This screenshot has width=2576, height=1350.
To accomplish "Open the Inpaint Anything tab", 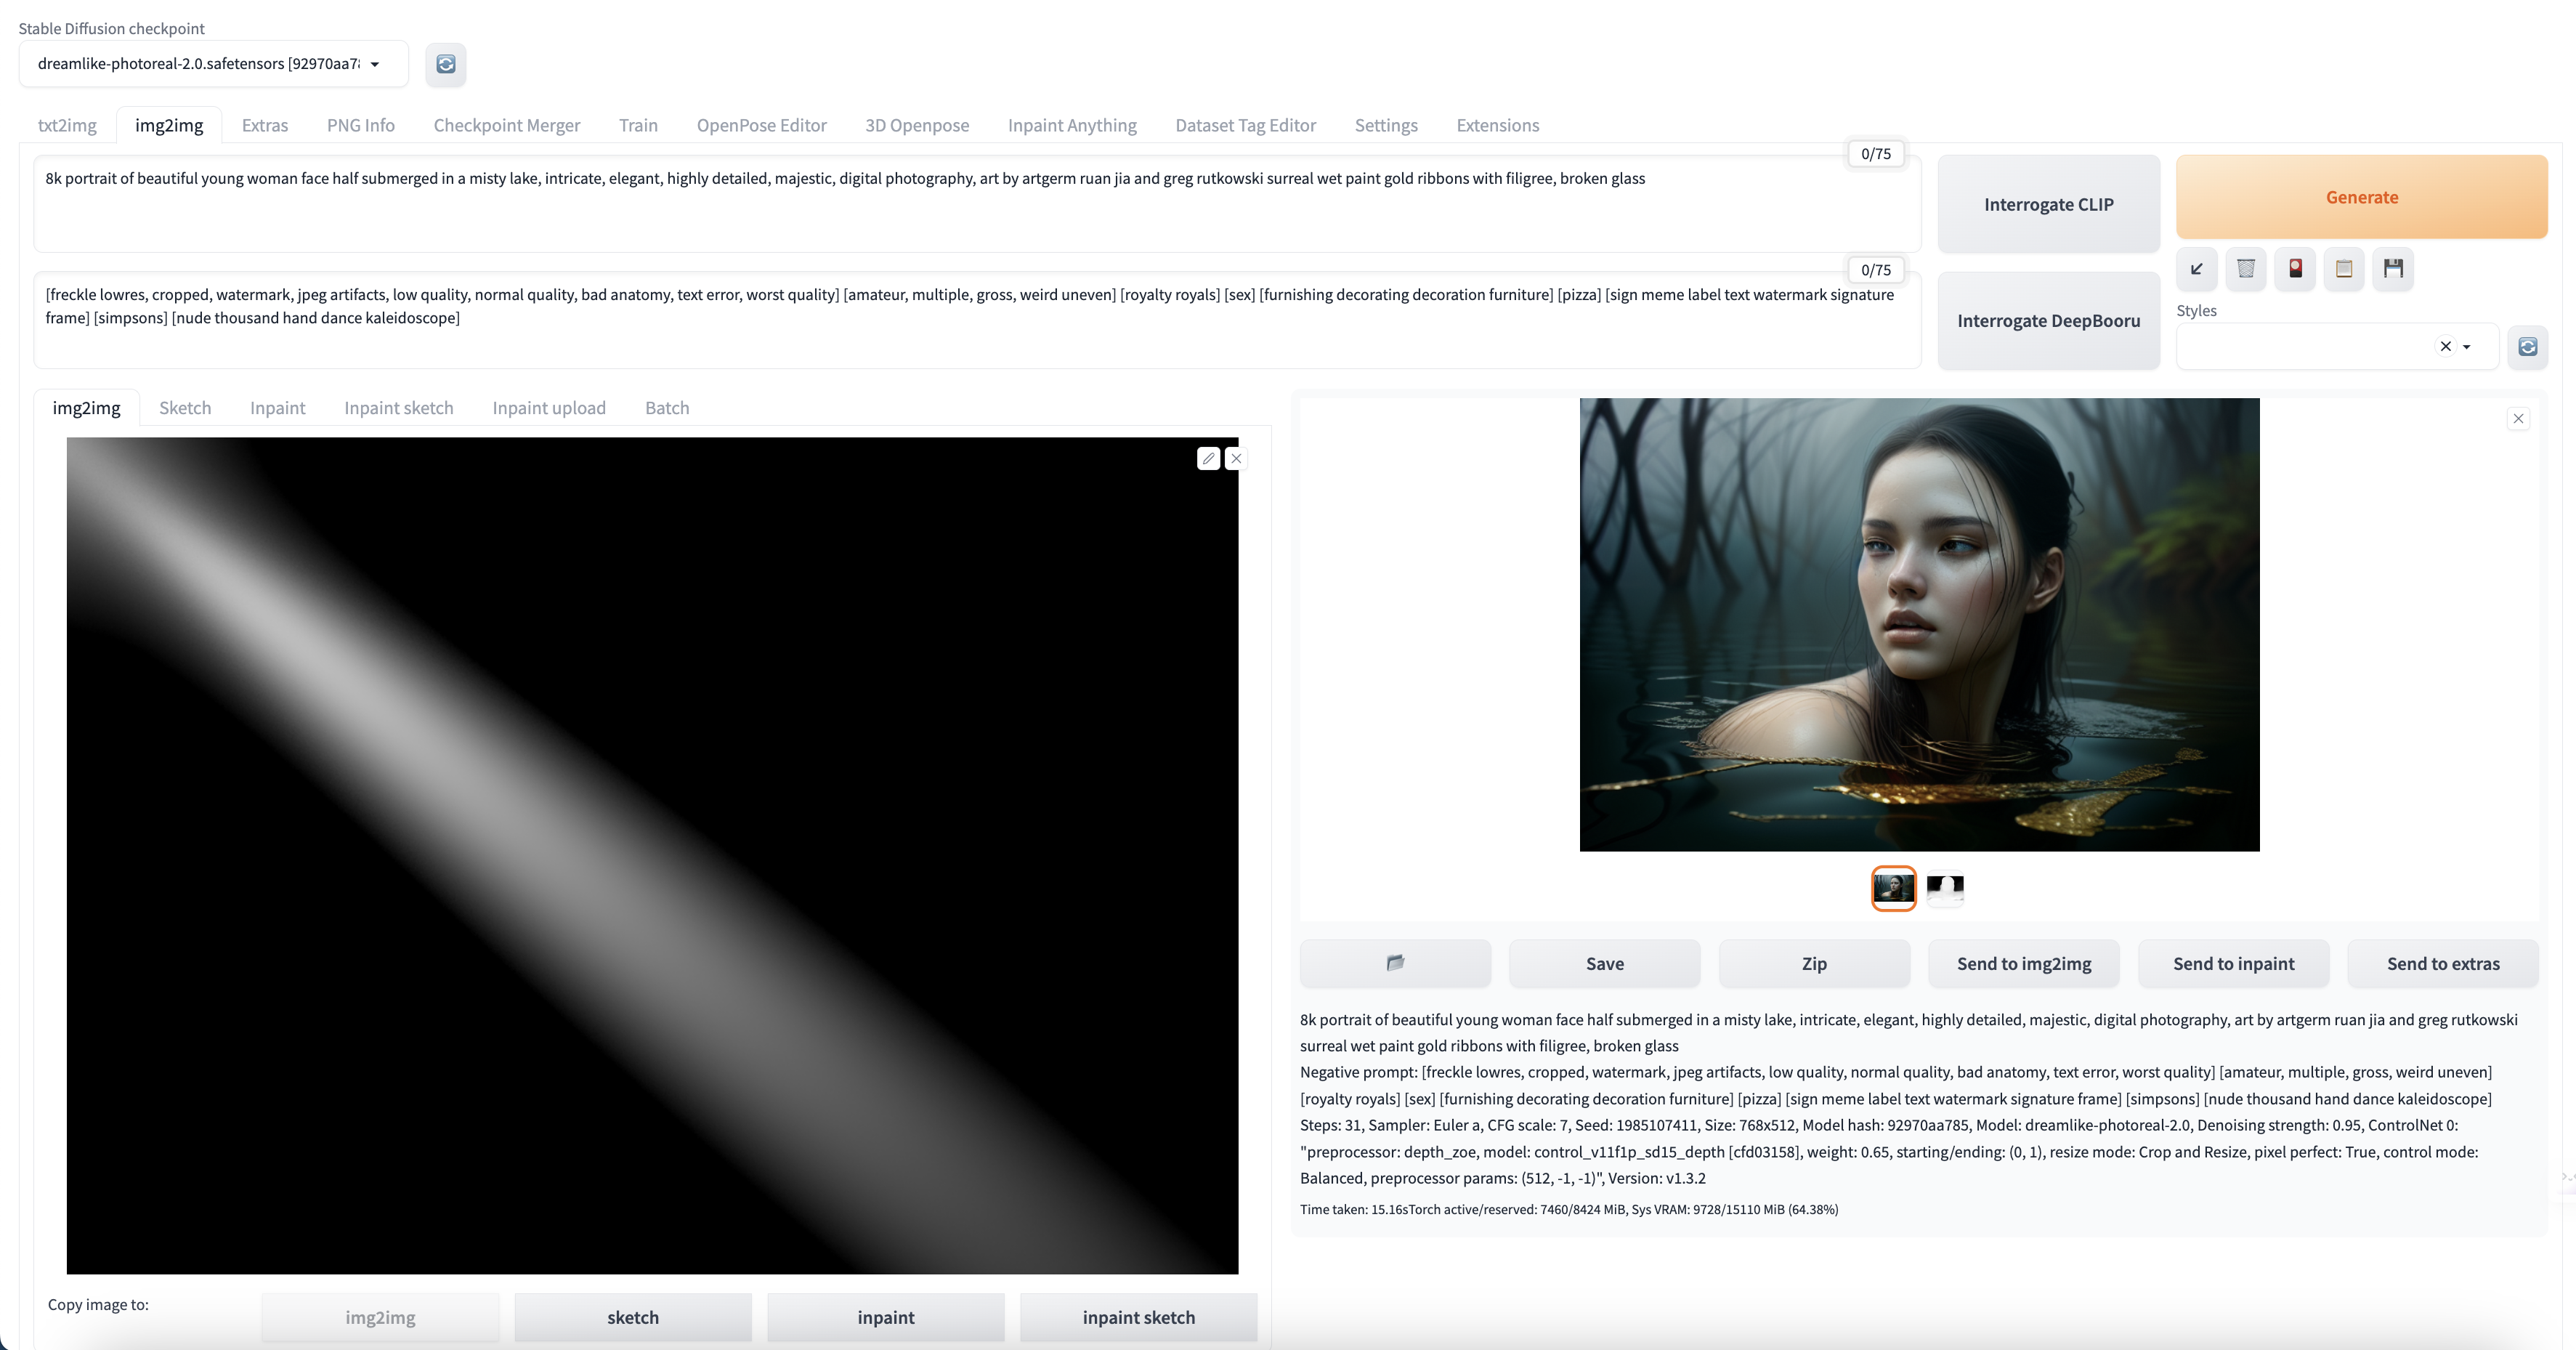I will coord(1072,125).
